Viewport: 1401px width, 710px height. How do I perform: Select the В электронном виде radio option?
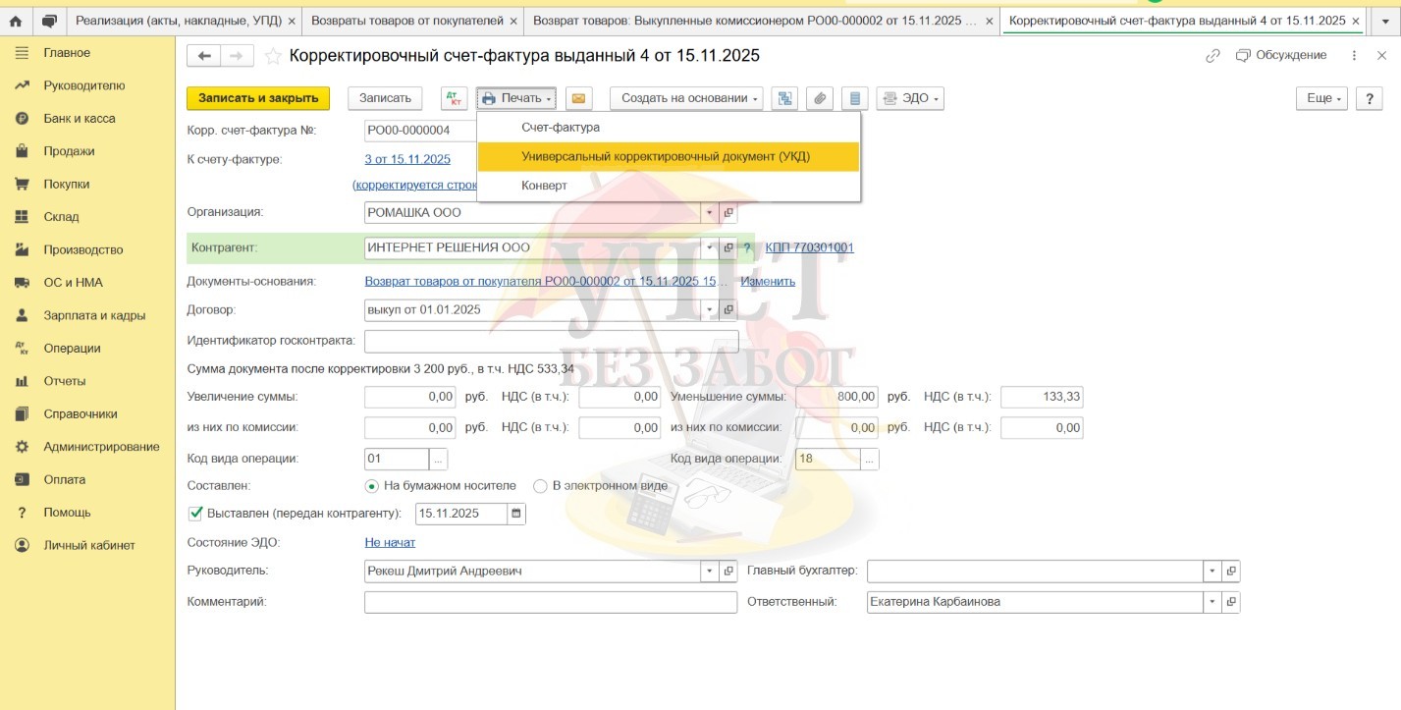(540, 485)
